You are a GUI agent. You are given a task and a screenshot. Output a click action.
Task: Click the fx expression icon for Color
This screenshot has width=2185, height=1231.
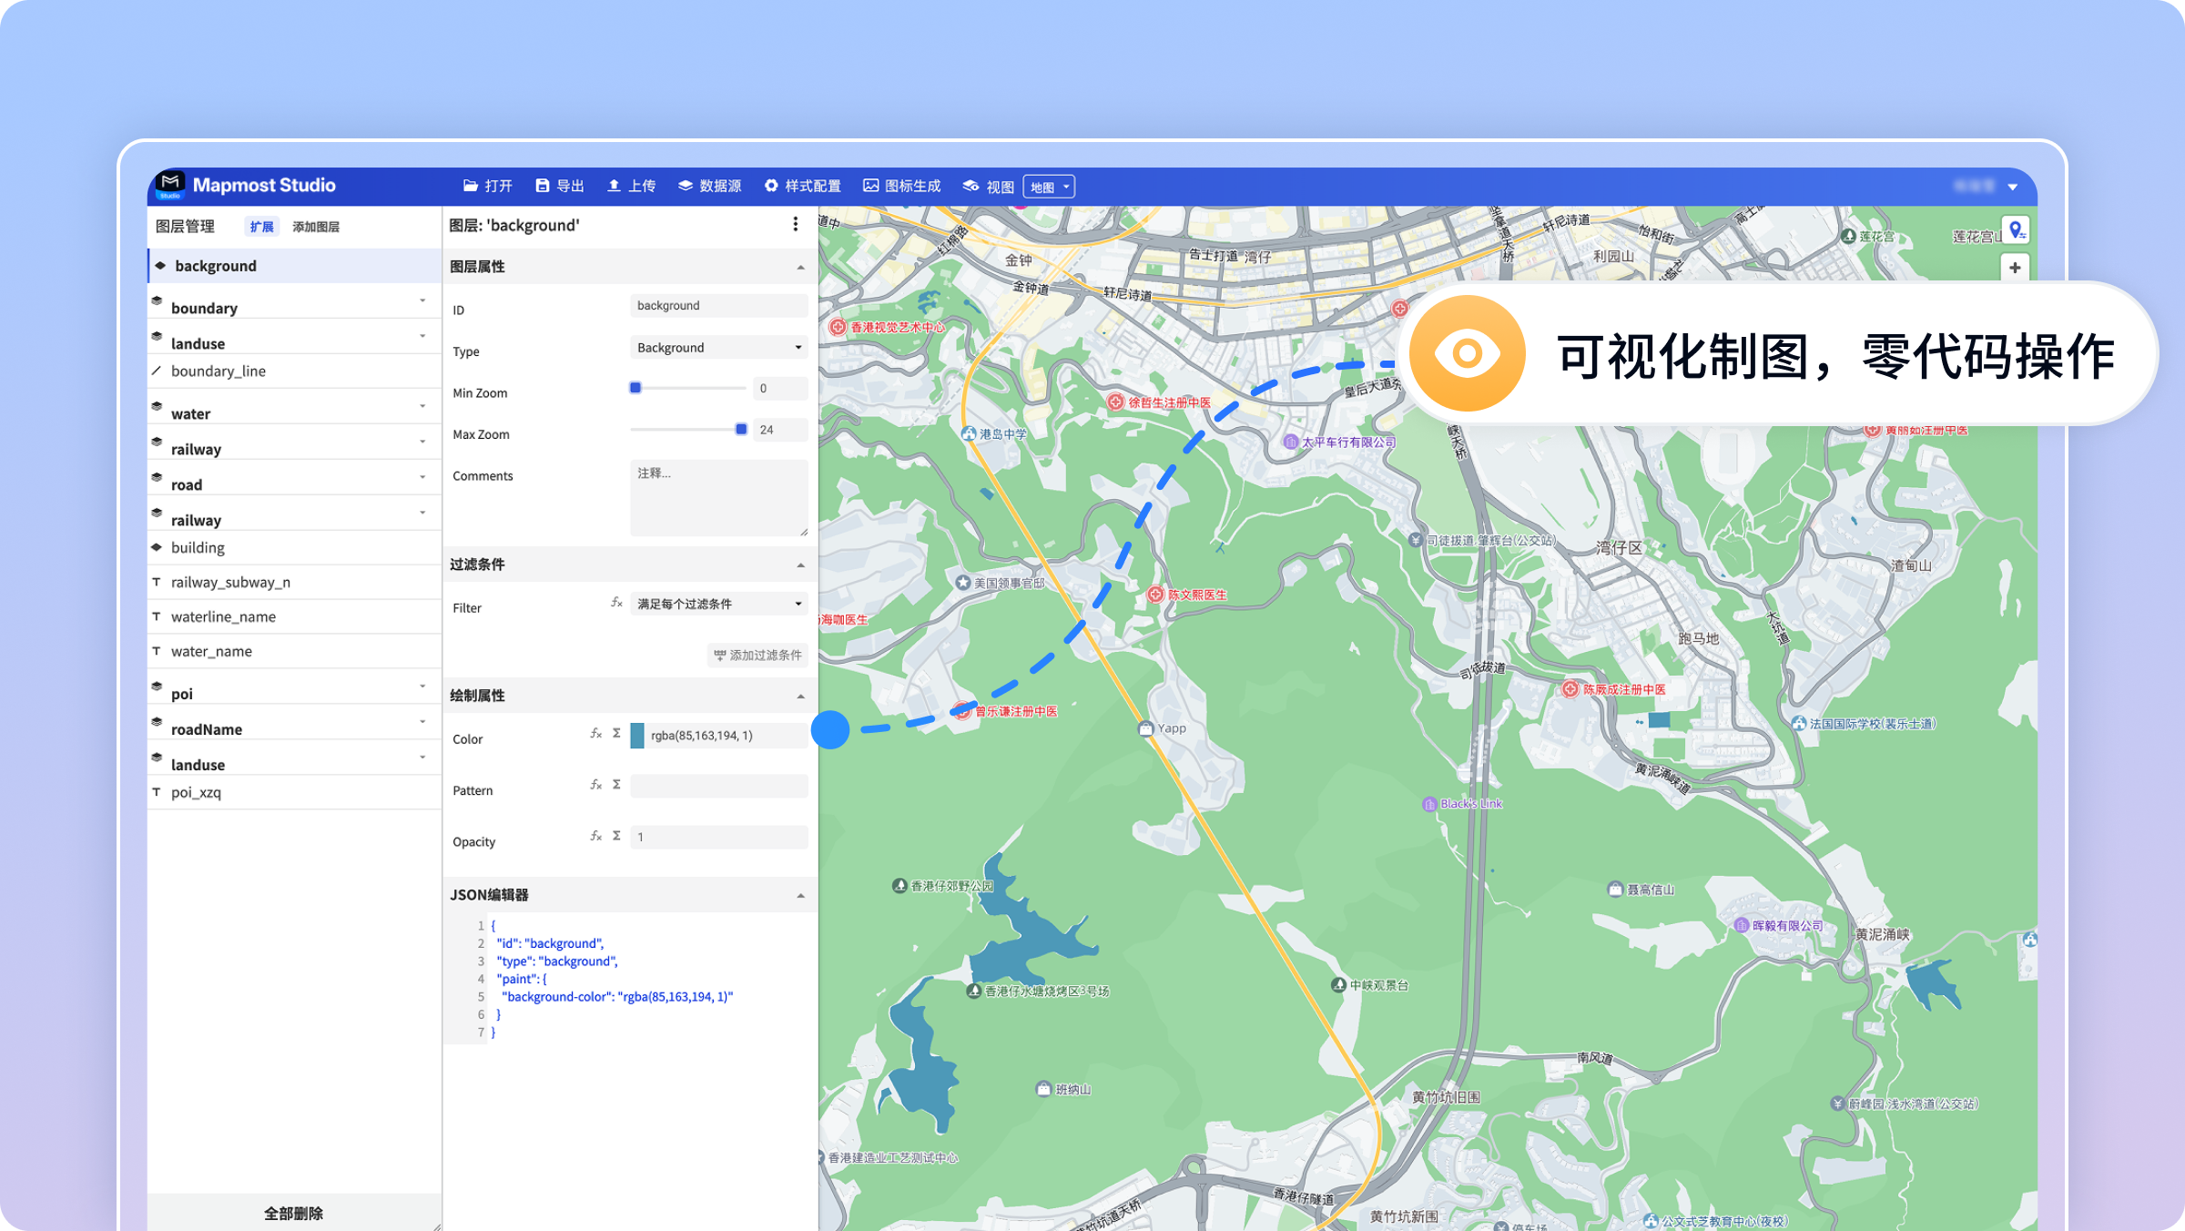click(x=595, y=733)
